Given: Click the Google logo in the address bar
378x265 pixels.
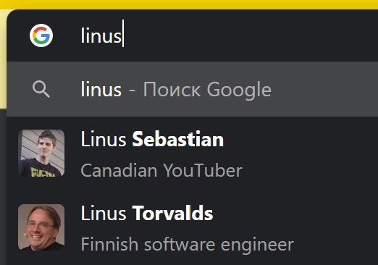Looking at the screenshot, I should click(41, 35).
